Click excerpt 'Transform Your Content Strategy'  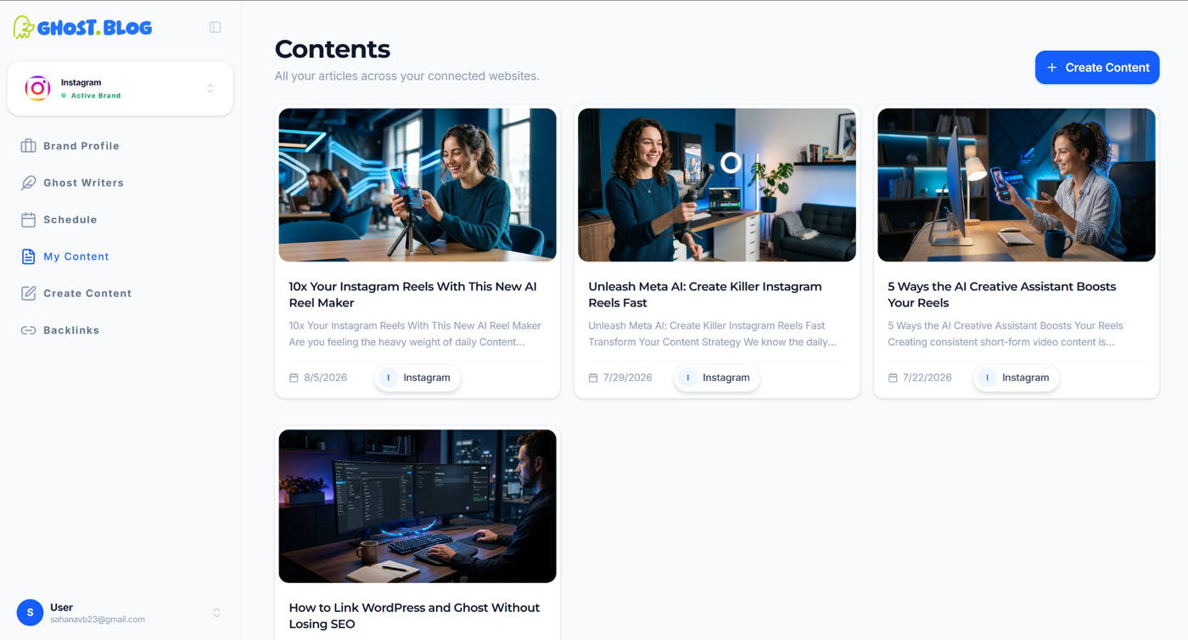pyautogui.click(x=712, y=342)
